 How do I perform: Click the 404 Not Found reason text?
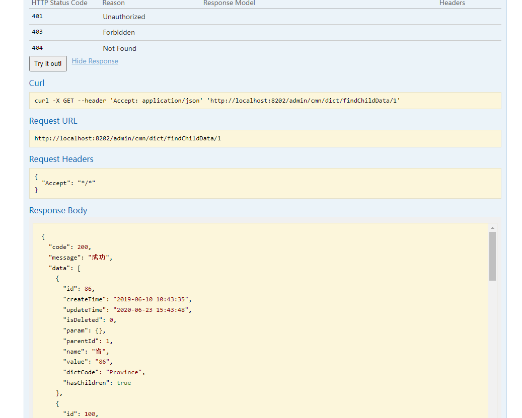[119, 48]
